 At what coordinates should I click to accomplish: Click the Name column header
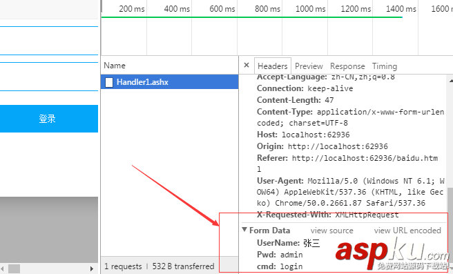[x=170, y=66]
